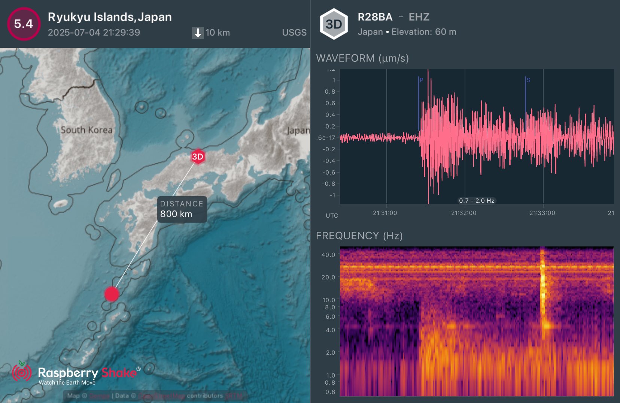This screenshot has height=403, width=620.
Task: Click the 21:33:00 time axis label
Action: click(542, 213)
